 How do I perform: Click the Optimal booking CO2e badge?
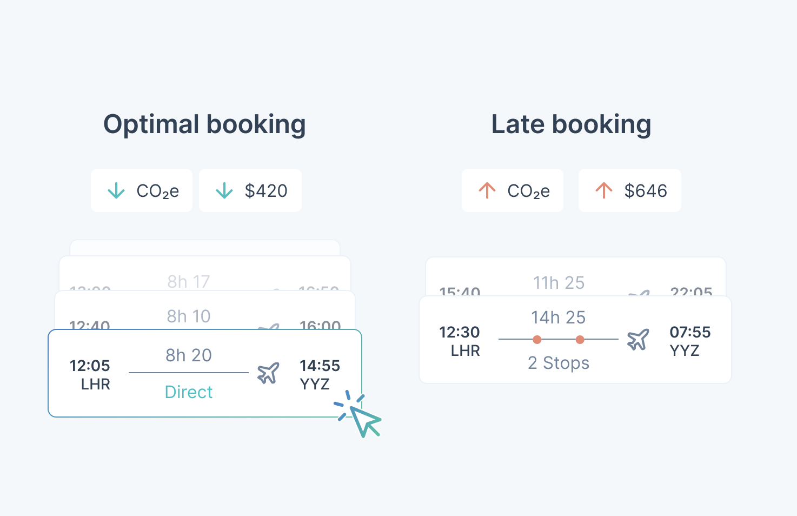[142, 190]
